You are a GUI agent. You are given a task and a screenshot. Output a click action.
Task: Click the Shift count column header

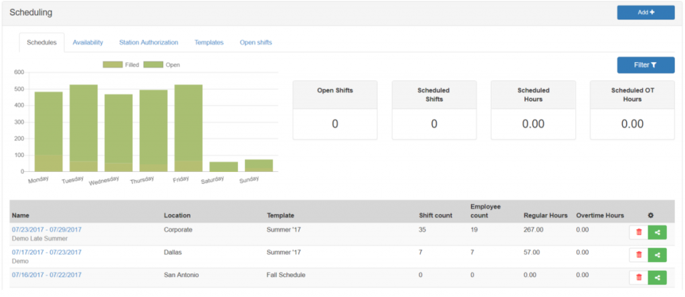pyautogui.click(x=435, y=215)
